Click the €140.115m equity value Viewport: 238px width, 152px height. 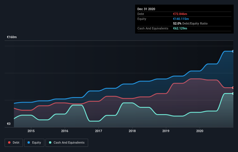181,19
